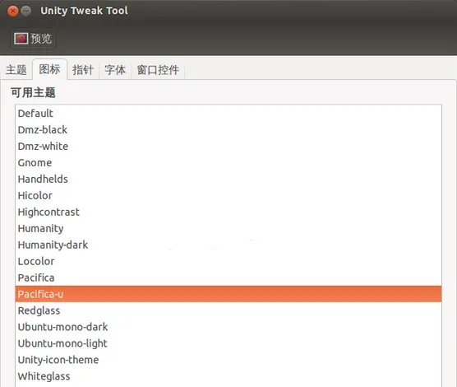The width and height of the screenshot is (457, 387).
Task: Pick Unity-icon-theme in the list
Action: [228, 360]
